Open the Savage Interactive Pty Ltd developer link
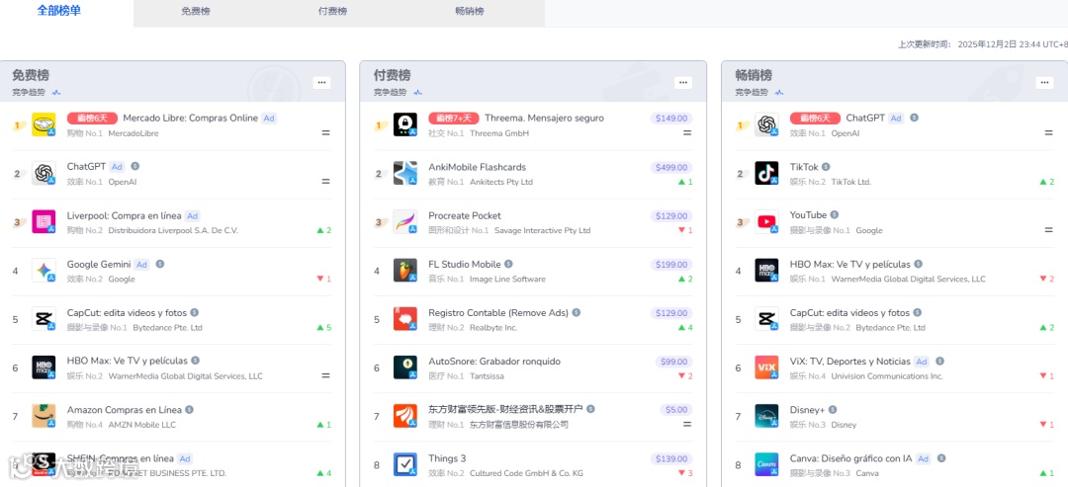Viewport: 1068px width, 487px height. coord(542,230)
